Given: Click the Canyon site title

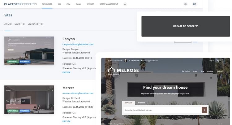Looking at the screenshot, I should tap(68, 39).
